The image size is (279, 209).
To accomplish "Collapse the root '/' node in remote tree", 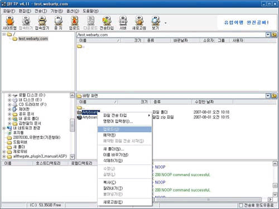I will click(4, 34).
